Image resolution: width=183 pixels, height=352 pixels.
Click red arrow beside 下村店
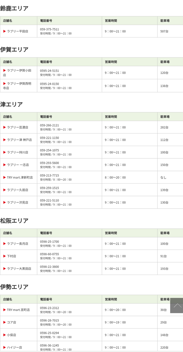pyautogui.click(x=5, y=256)
